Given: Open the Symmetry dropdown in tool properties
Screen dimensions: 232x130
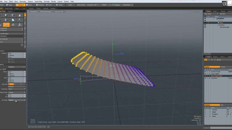Looking at the screenshot, I should (x=17, y=89).
